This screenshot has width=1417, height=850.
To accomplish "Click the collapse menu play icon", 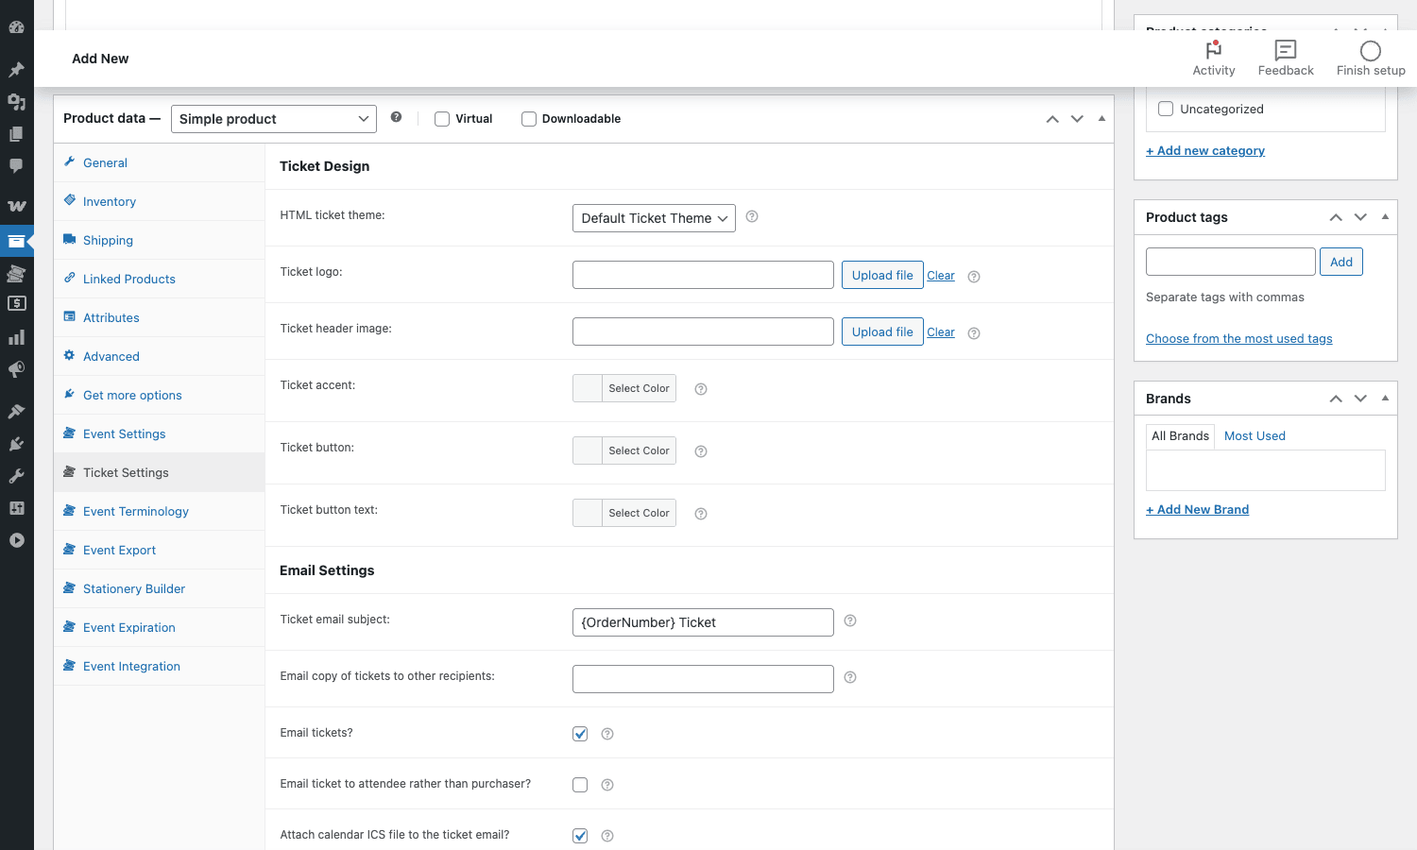I will pos(16,540).
